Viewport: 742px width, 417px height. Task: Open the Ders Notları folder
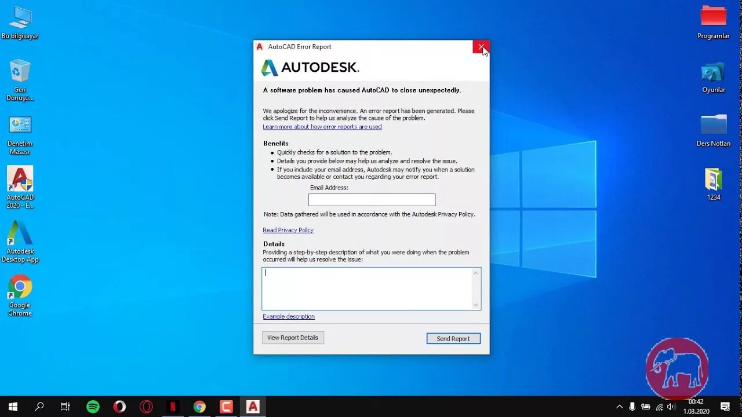tap(713, 131)
